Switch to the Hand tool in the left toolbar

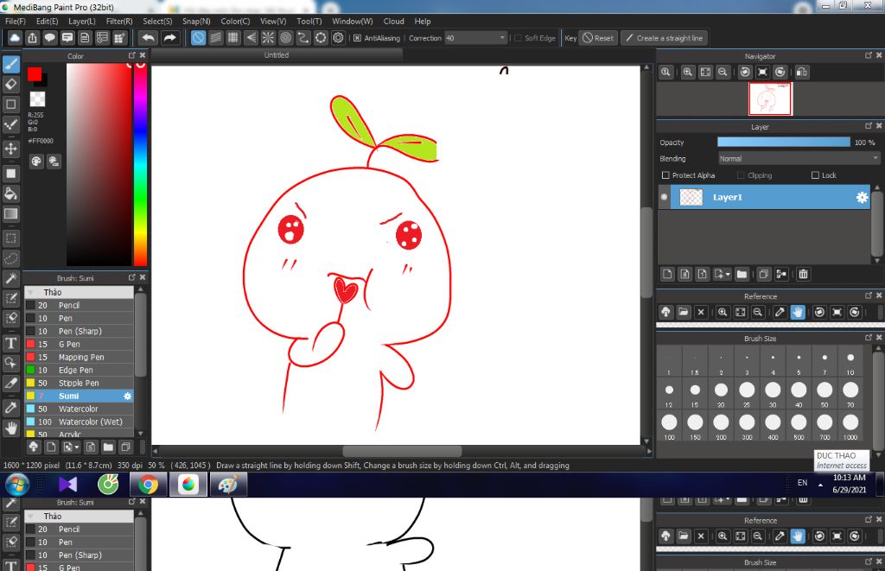(x=10, y=428)
